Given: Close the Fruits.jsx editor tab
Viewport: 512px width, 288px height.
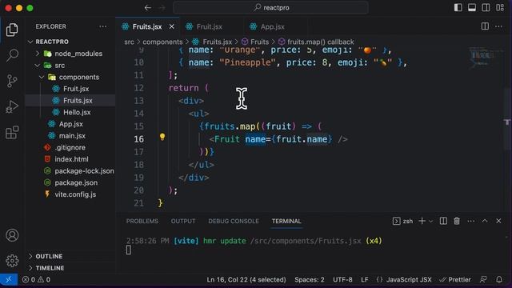Looking at the screenshot, I should [172, 26].
